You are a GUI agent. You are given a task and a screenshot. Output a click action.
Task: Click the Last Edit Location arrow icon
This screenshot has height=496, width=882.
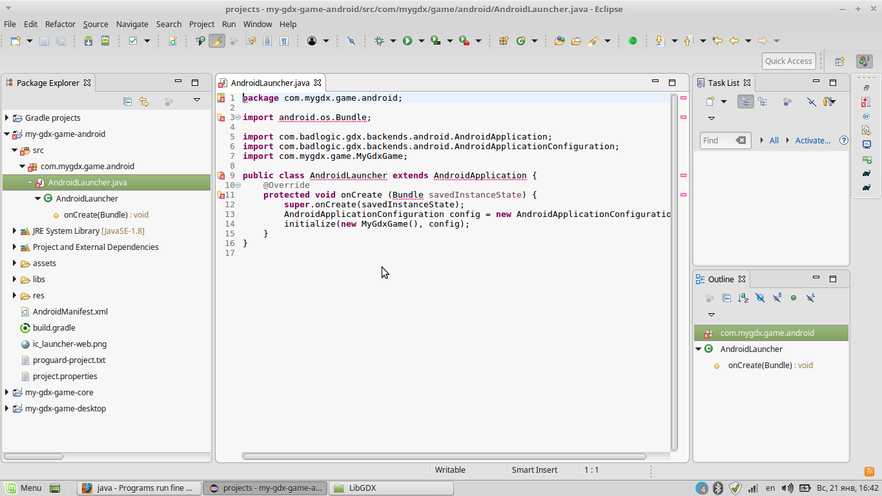[x=717, y=41]
